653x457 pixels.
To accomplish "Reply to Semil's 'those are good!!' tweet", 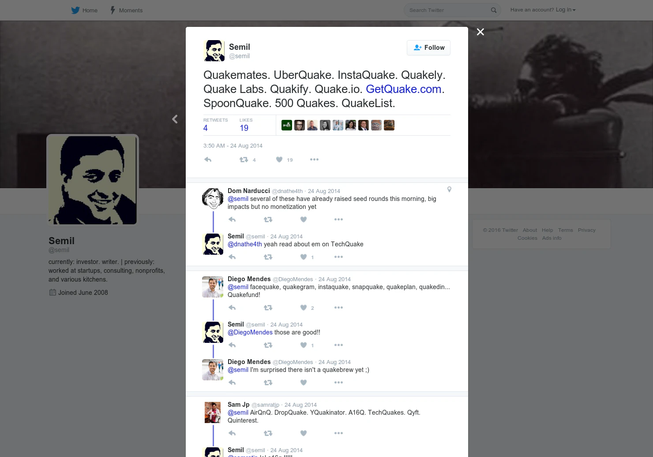I will (x=232, y=345).
